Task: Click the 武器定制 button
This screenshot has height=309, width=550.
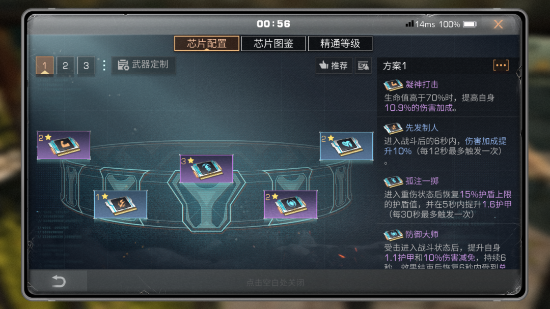Action: tap(144, 65)
